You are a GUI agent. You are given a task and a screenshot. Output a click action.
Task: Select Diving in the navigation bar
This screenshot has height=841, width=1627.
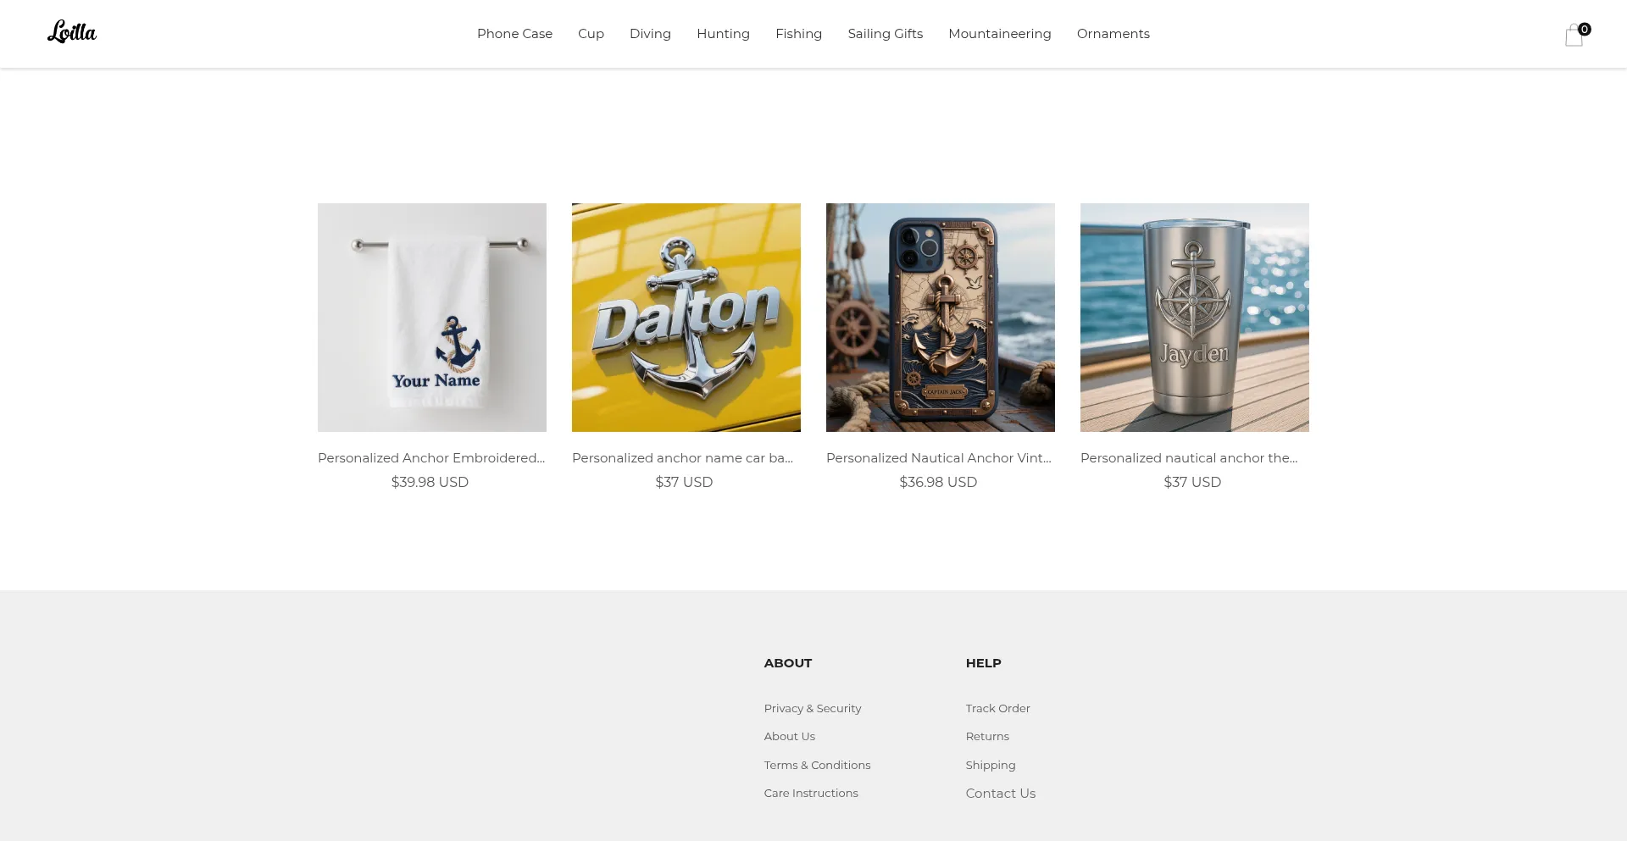click(650, 34)
